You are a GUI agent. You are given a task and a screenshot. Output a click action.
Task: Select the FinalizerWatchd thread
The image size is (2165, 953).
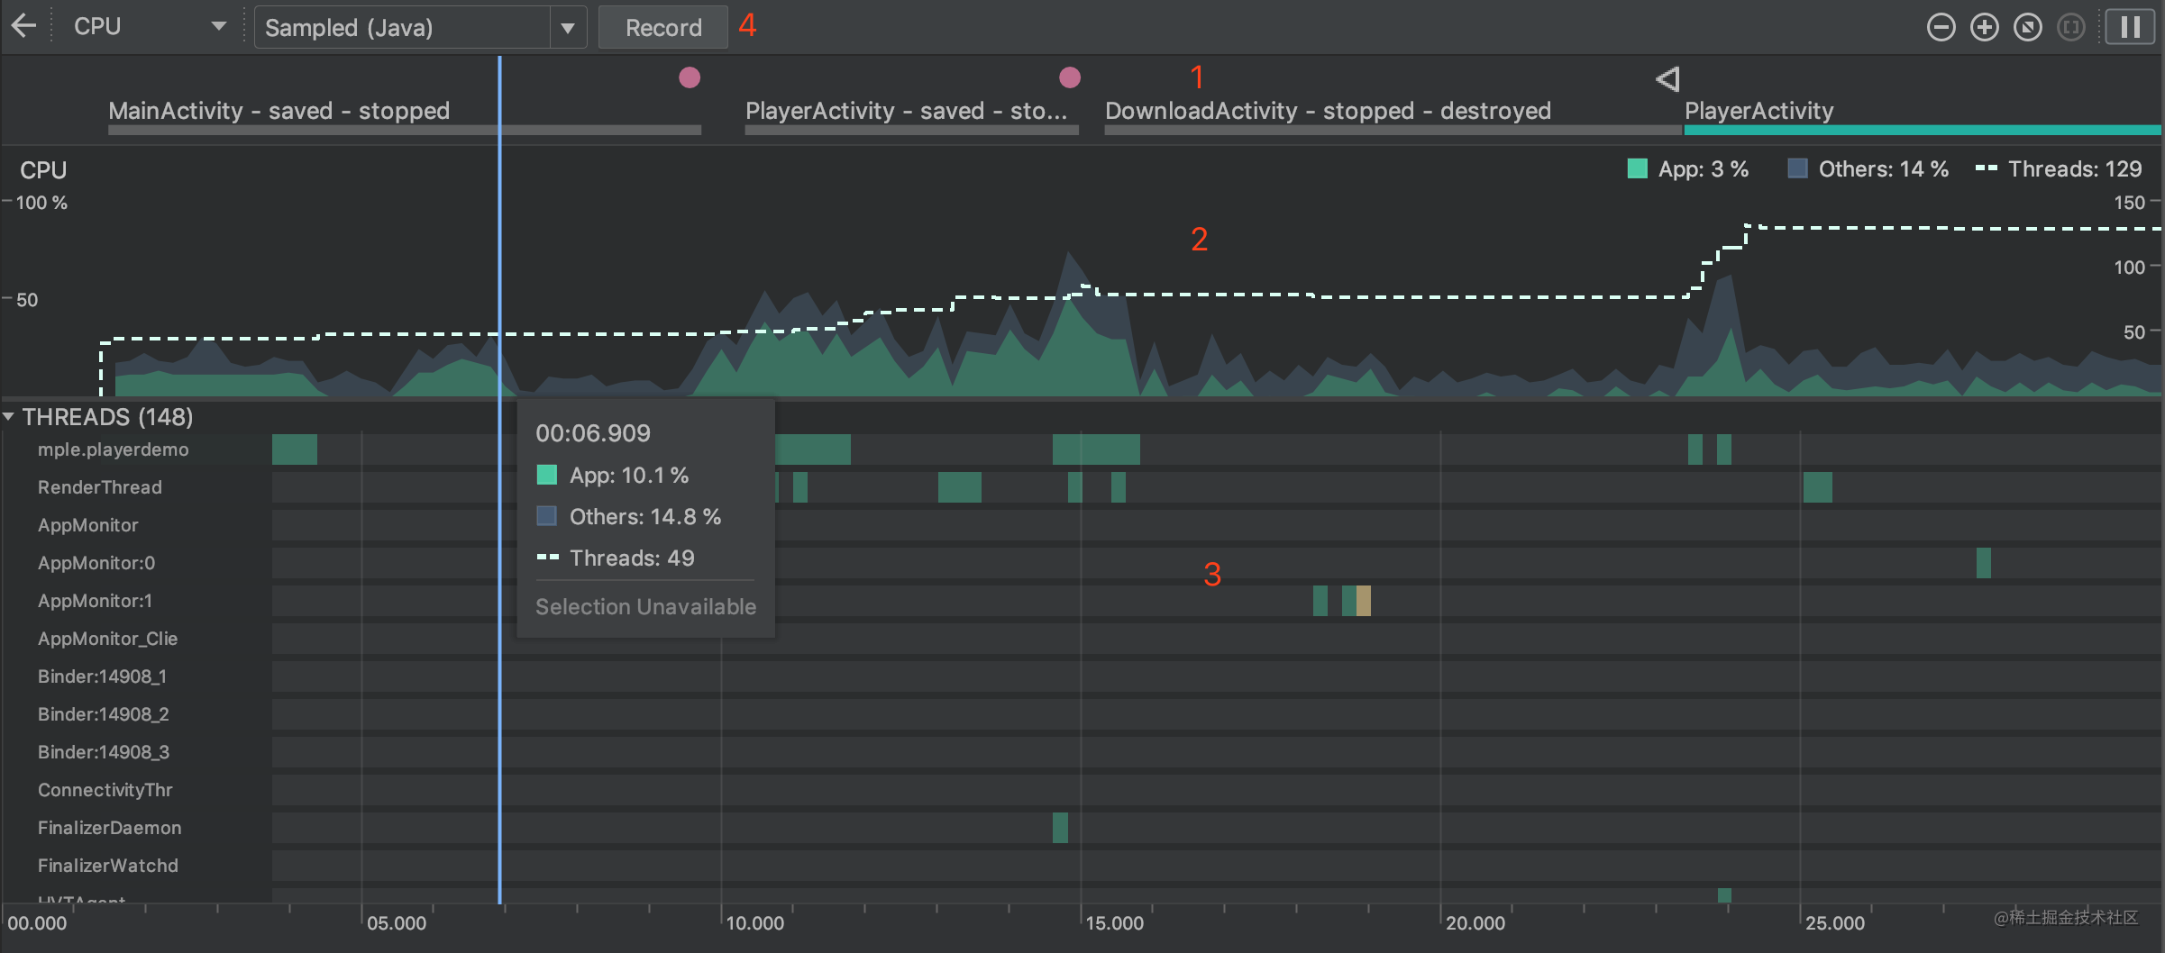(1082, 866)
